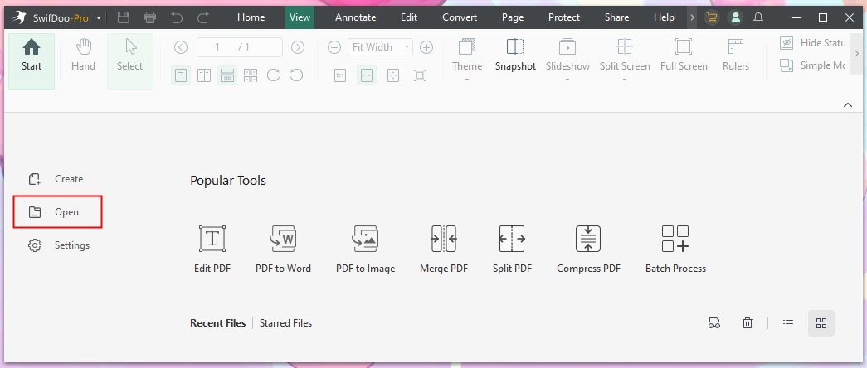The width and height of the screenshot is (867, 368).
Task: Expand ribbon overflow arrow at right
Action: point(856,54)
